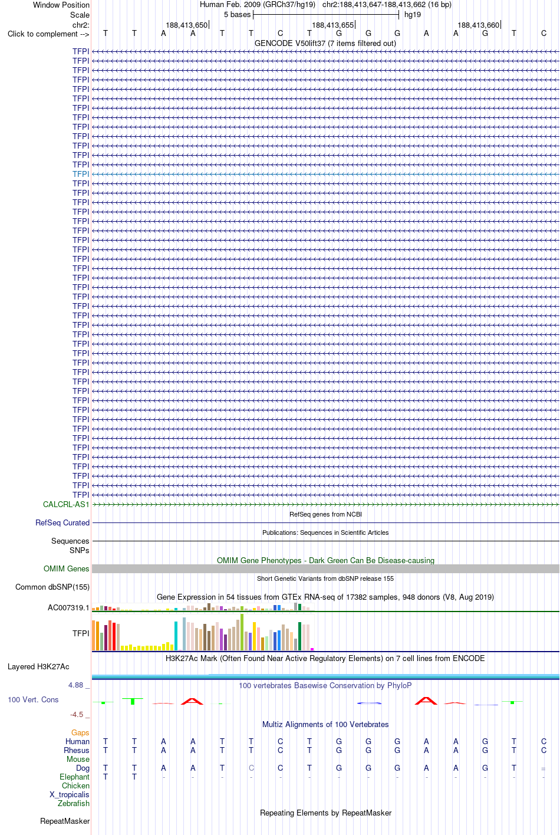Open 'Repeating Elements by RepeatMasker' title
This screenshot has width=560, height=835.
coord(325,813)
